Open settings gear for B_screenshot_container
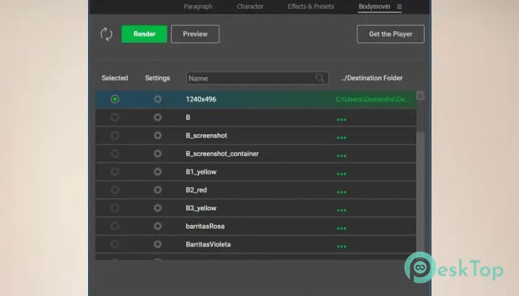This screenshot has width=519, height=296. pyautogui.click(x=157, y=154)
